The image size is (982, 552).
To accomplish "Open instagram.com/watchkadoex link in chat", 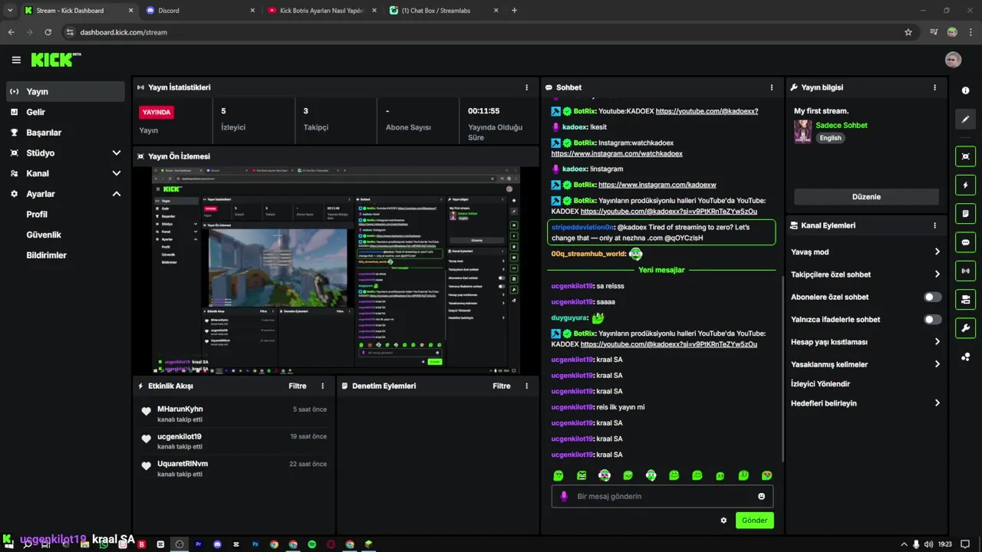I will [x=616, y=153].
